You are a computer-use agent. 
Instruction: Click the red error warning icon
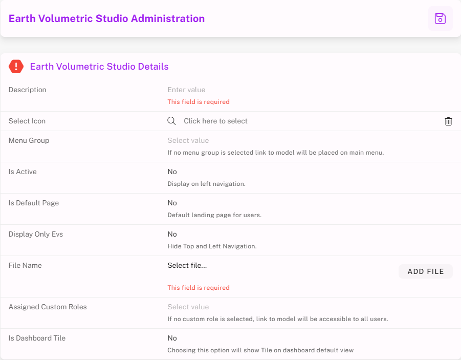point(16,67)
